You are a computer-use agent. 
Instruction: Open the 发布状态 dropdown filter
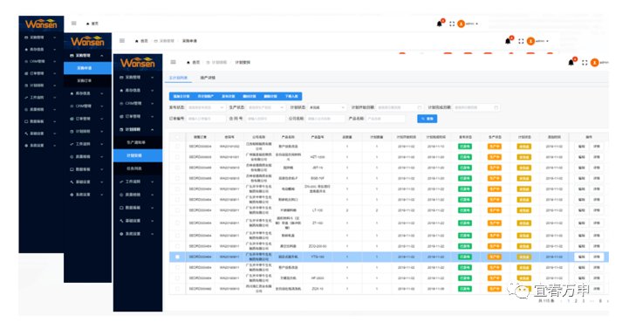pos(206,107)
